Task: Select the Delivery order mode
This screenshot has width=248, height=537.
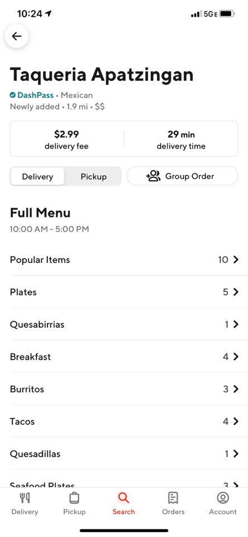Action: click(x=37, y=177)
